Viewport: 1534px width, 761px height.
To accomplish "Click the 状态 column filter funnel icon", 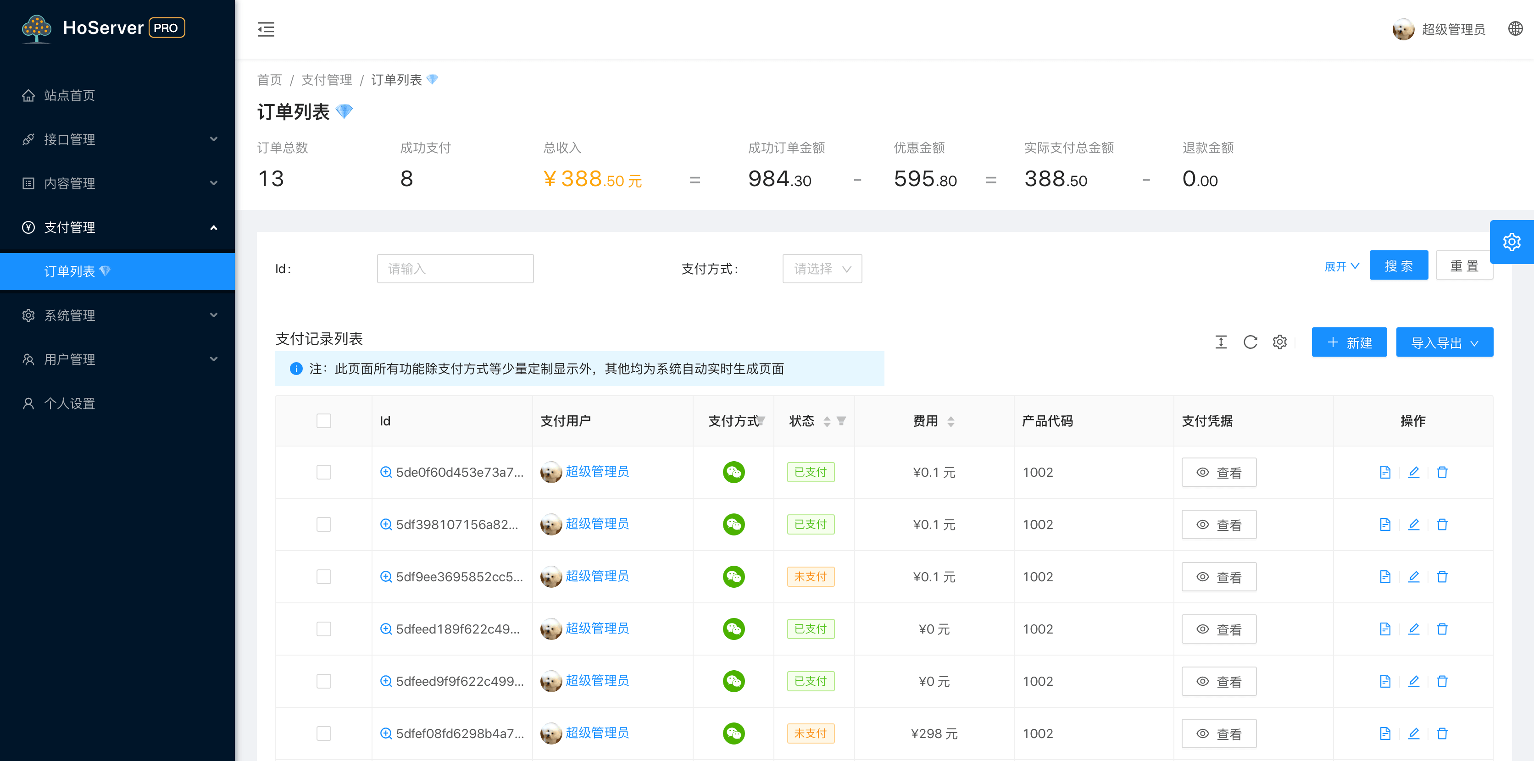I will coord(841,421).
